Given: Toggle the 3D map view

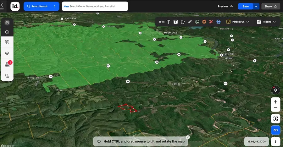Looking at the screenshot, I should pyautogui.click(x=275, y=130).
